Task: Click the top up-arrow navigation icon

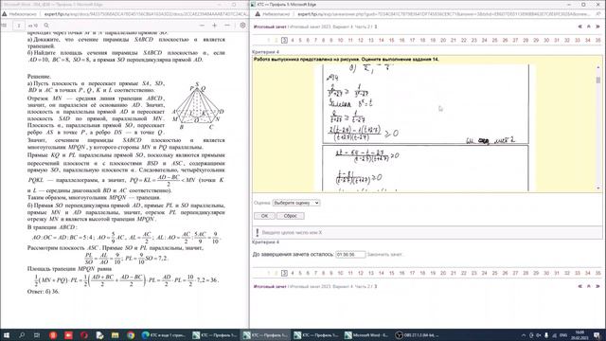Action: 589,27
